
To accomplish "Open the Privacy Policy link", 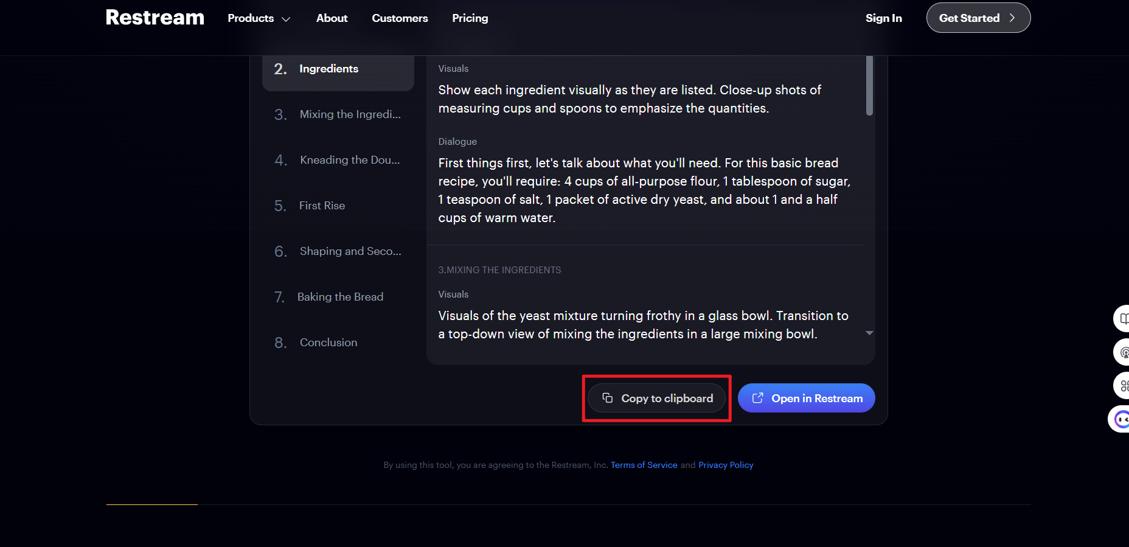I will point(726,465).
